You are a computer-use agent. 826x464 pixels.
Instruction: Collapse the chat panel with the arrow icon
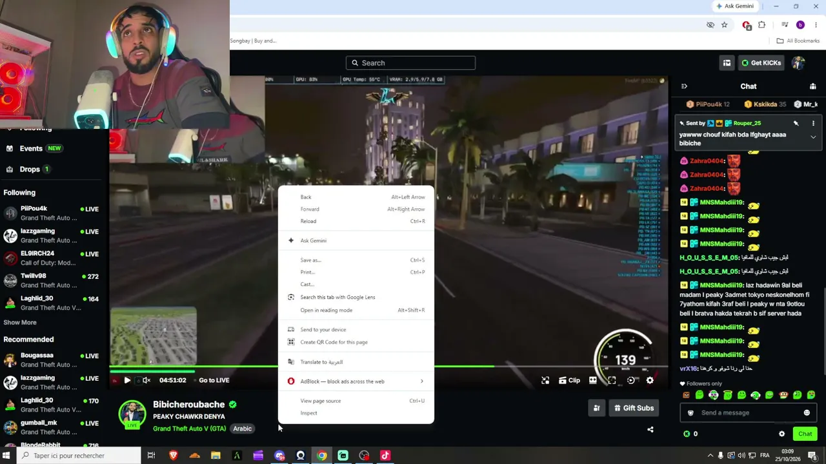point(684,86)
